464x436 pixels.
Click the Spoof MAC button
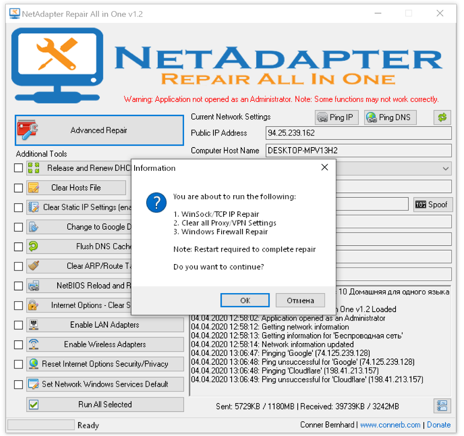pyautogui.click(x=433, y=204)
